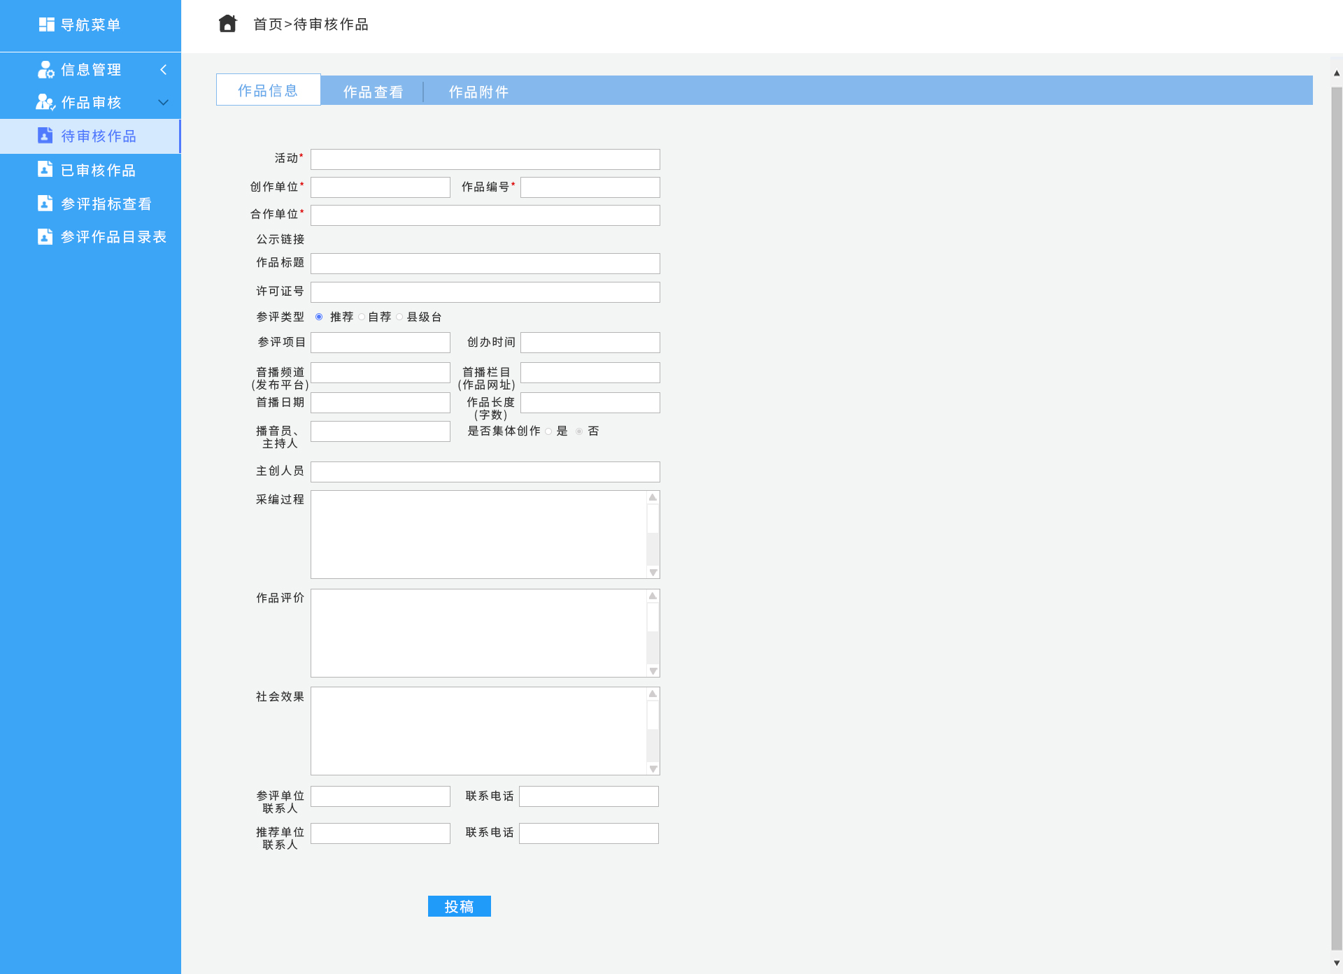Open 参评指标查看 sidebar link

(x=106, y=203)
